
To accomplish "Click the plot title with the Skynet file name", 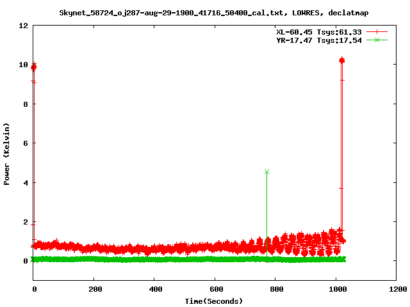I will 213,13.
